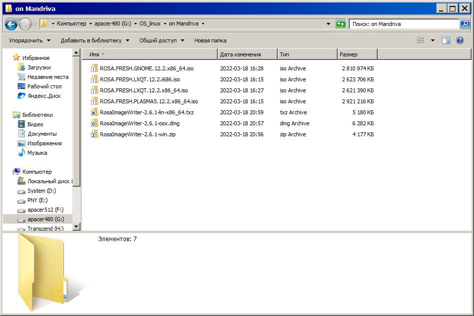Click the folder icon in the address bar
474x316 pixels.
tap(44, 23)
